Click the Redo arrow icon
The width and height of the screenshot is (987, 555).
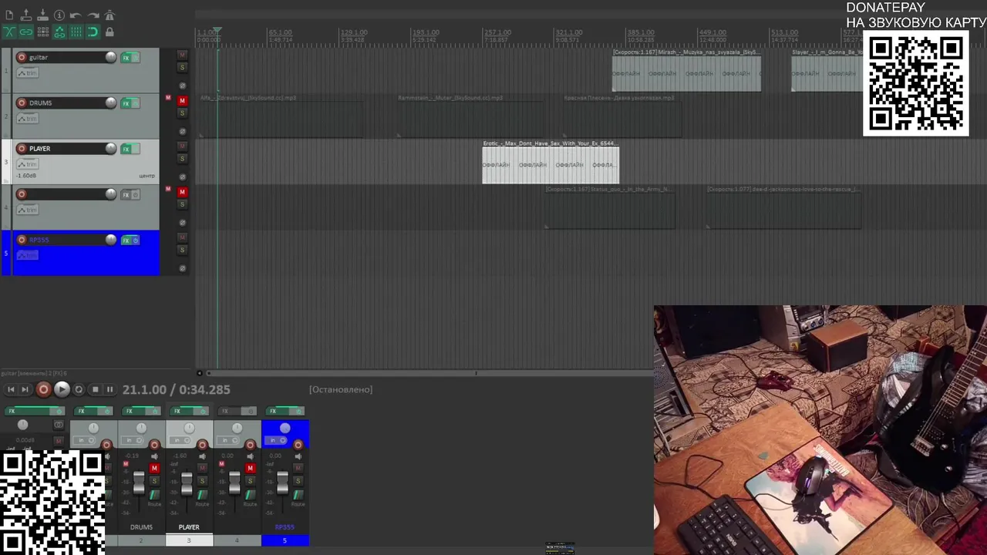coord(93,15)
